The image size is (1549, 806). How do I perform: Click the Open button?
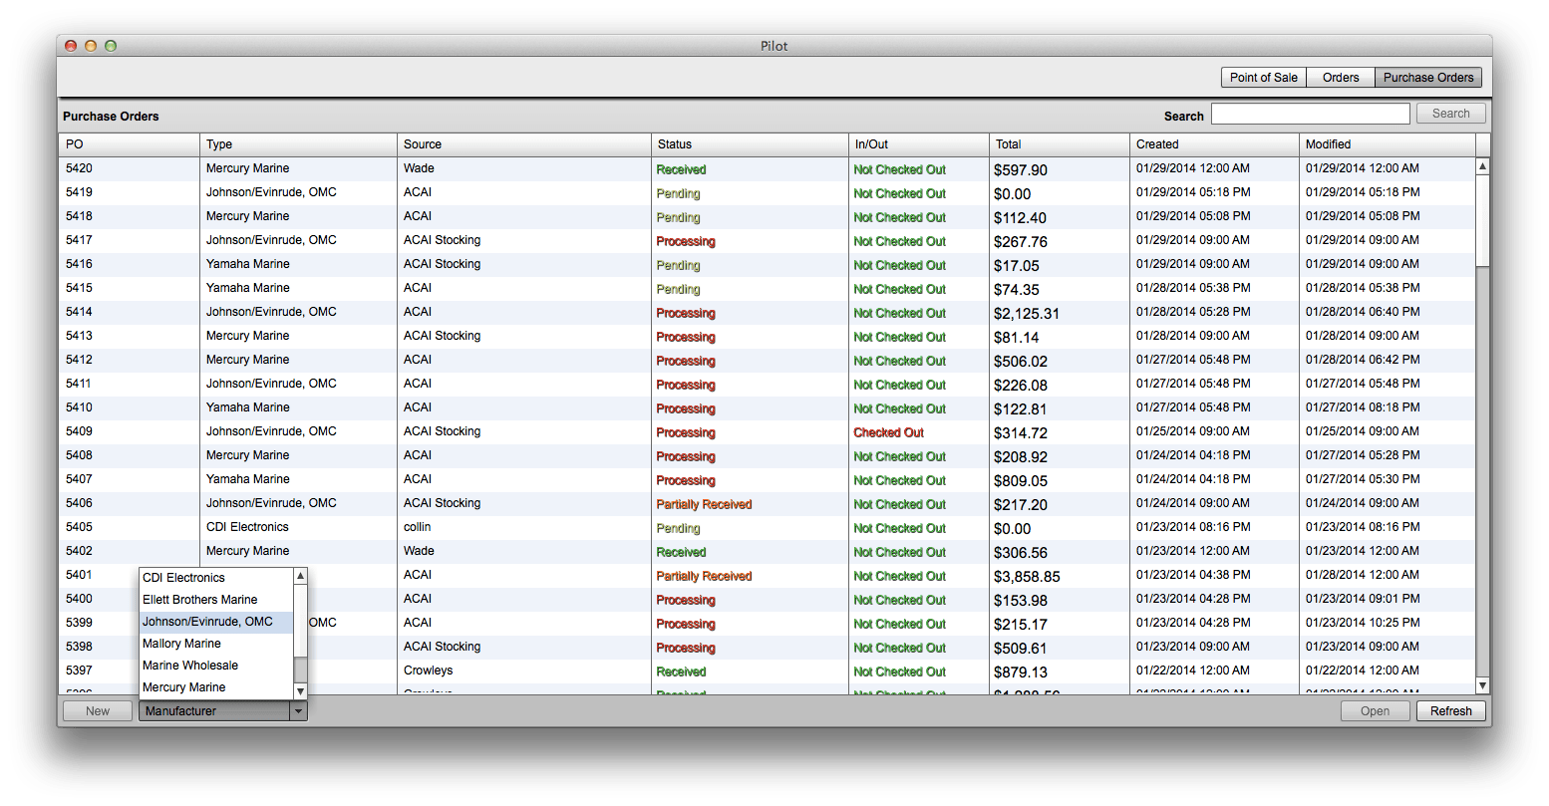click(x=1376, y=711)
